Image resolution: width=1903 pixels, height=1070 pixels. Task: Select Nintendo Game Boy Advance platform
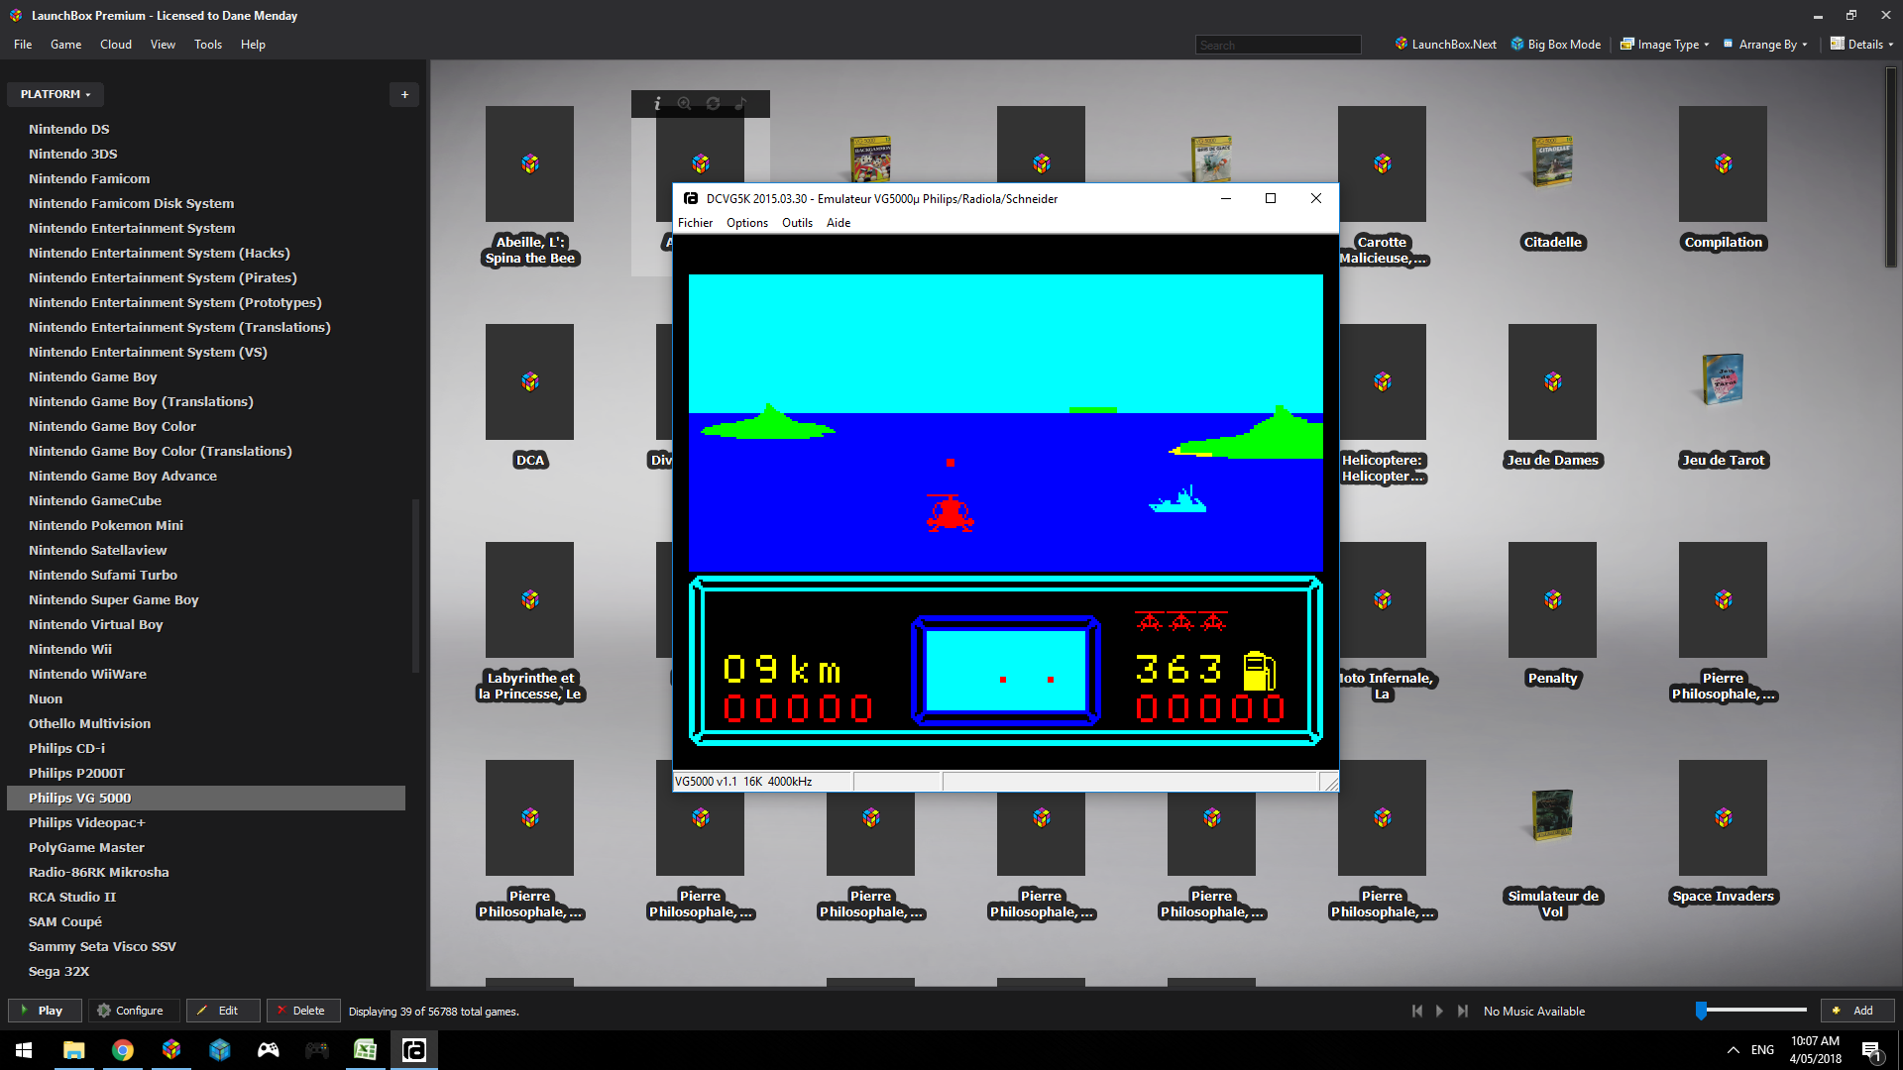coord(123,476)
